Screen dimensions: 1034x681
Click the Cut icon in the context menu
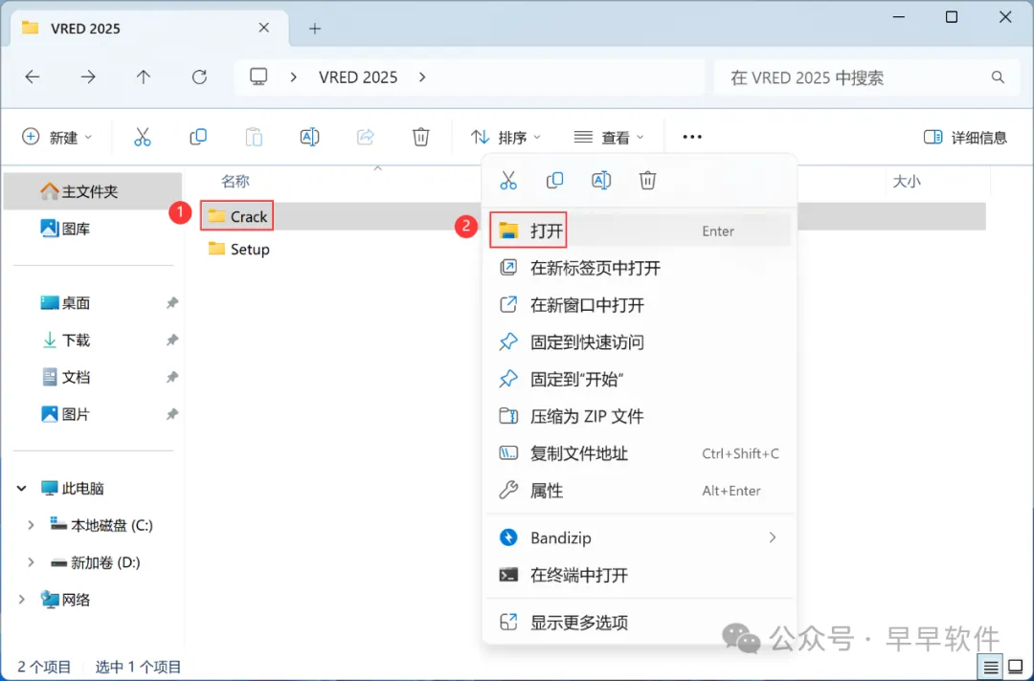pos(508,181)
